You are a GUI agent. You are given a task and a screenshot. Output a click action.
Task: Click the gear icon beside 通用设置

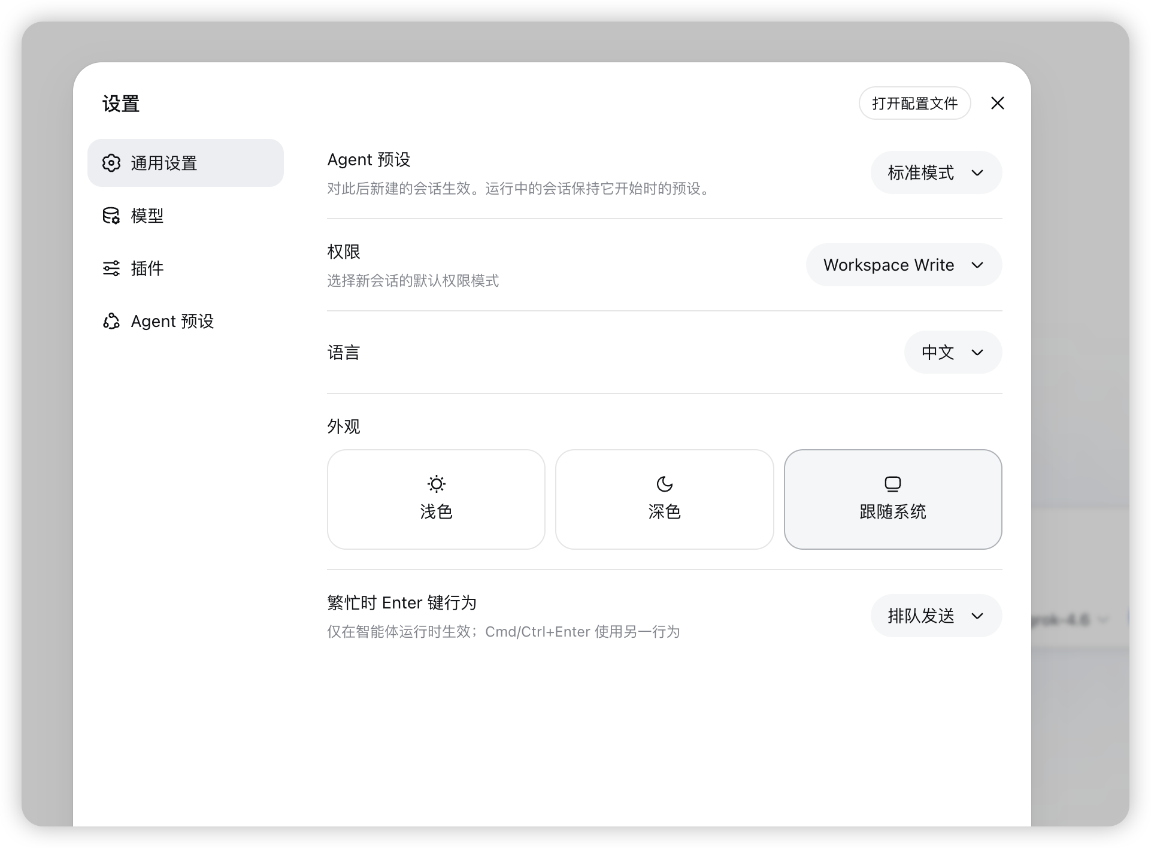coord(111,163)
